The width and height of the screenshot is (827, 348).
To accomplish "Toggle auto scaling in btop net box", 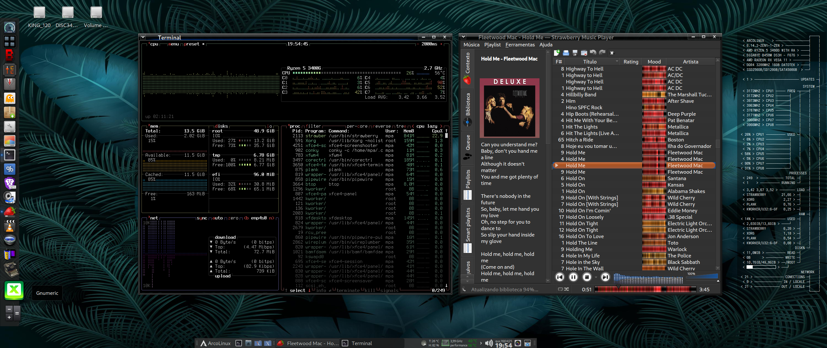I will 217,218.
